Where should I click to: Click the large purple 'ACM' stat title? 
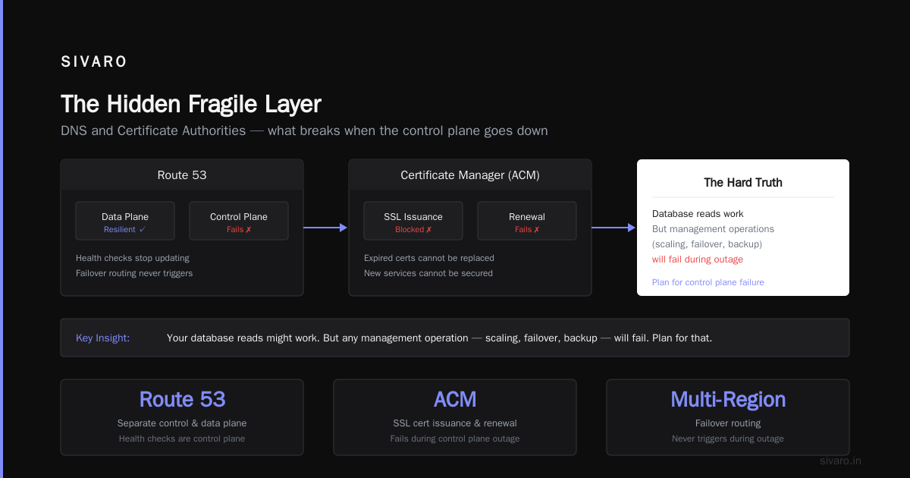point(455,399)
